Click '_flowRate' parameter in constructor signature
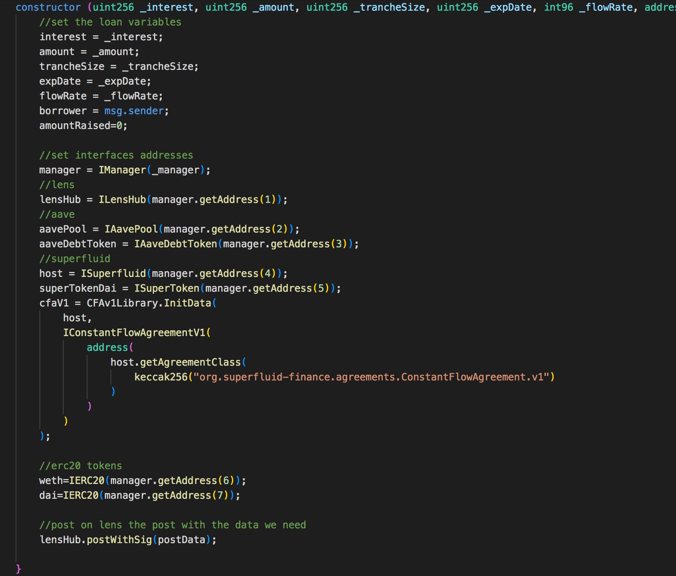676x576 pixels. pyautogui.click(x=606, y=7)
